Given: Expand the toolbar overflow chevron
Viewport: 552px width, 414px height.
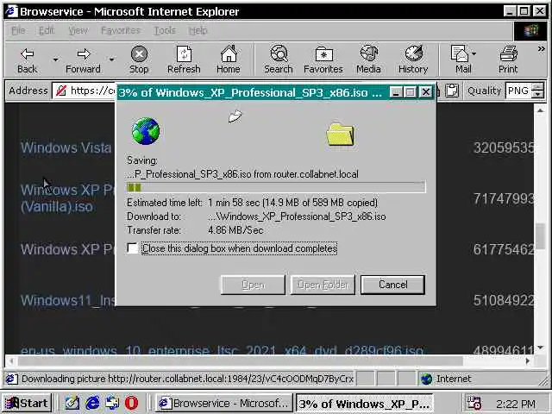Looking at the screenshot, I should [x=542, y=49].
